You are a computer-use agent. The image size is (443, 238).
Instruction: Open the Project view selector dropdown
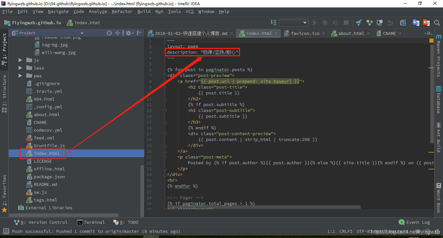(x=82, y=33)
